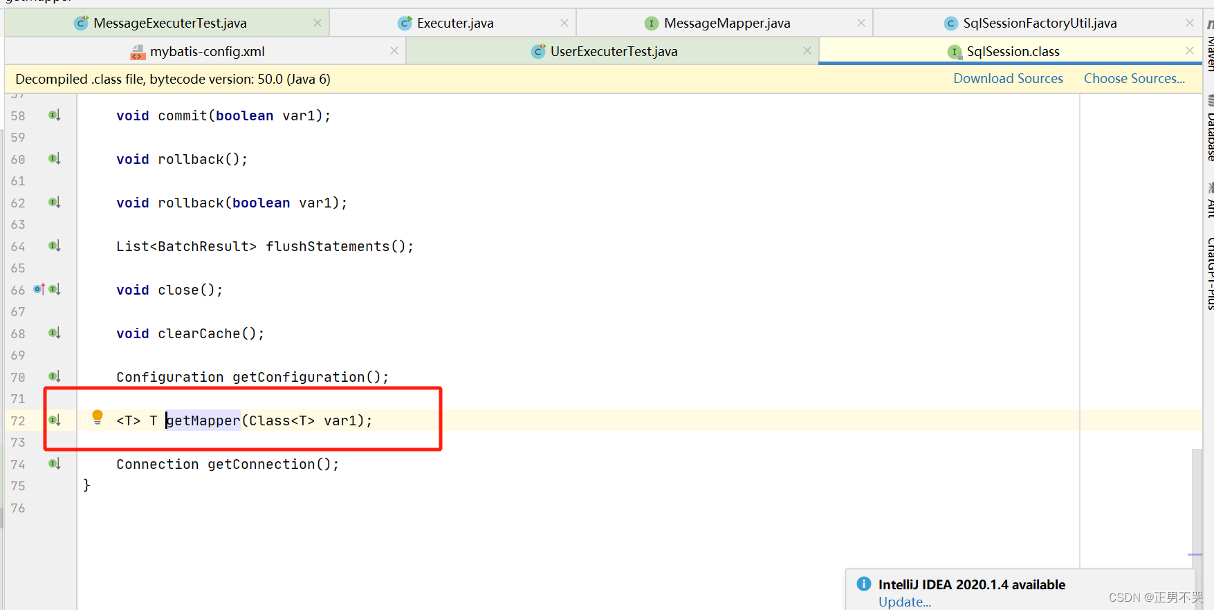
Task: Select the SqlSession.class tab
Action: [x=1012, y=51]
